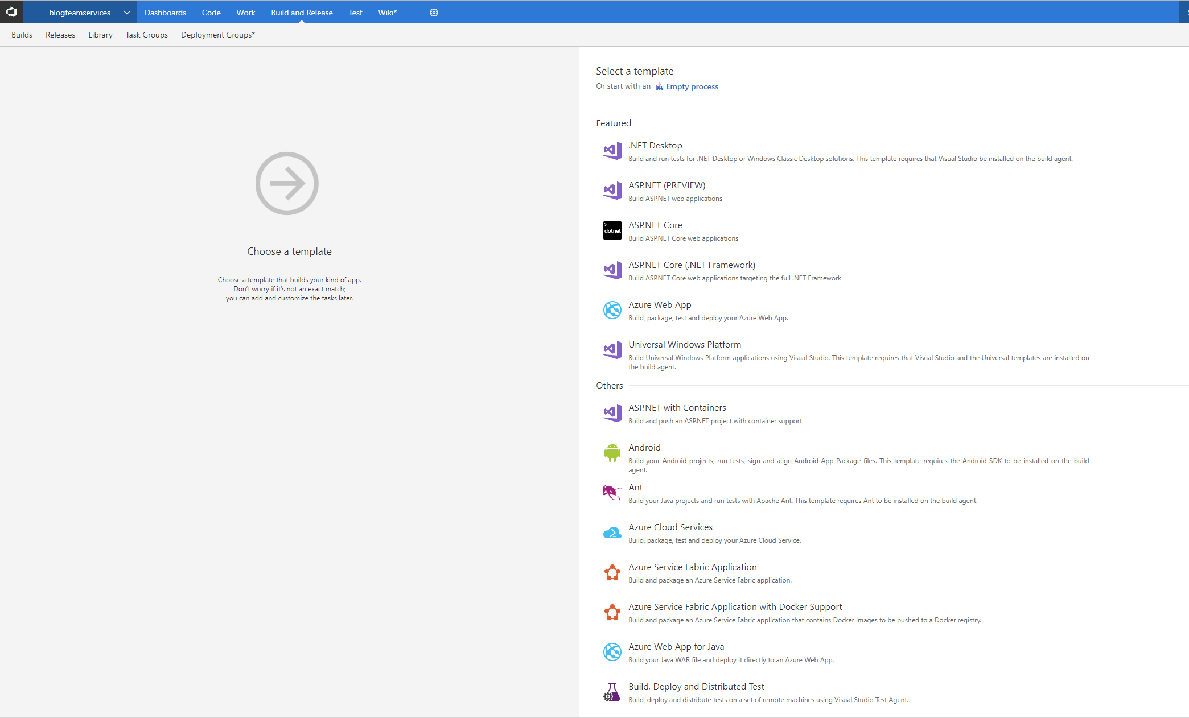Click the ASP.NET with Containers icon
This screenshot has height=718, width=1189.
click(612, 413)
